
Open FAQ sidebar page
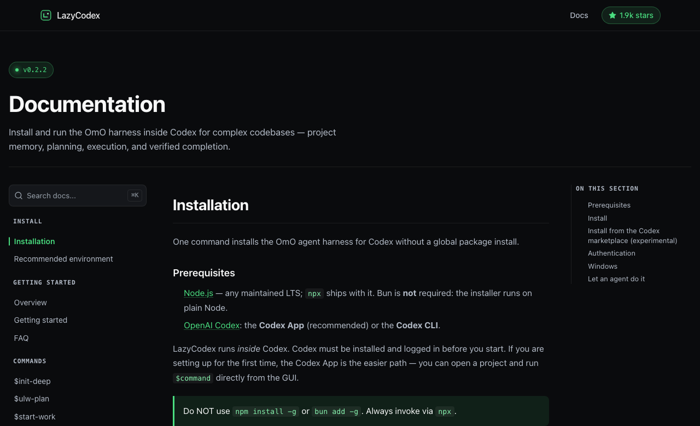21,338
